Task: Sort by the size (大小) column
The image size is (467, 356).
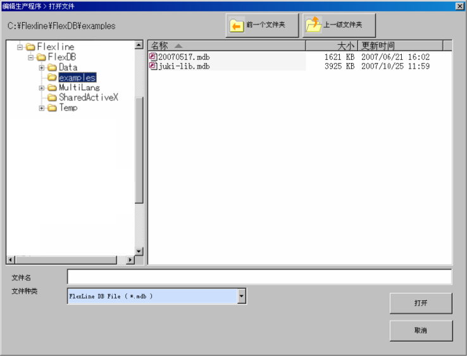Action: point(332,46)
